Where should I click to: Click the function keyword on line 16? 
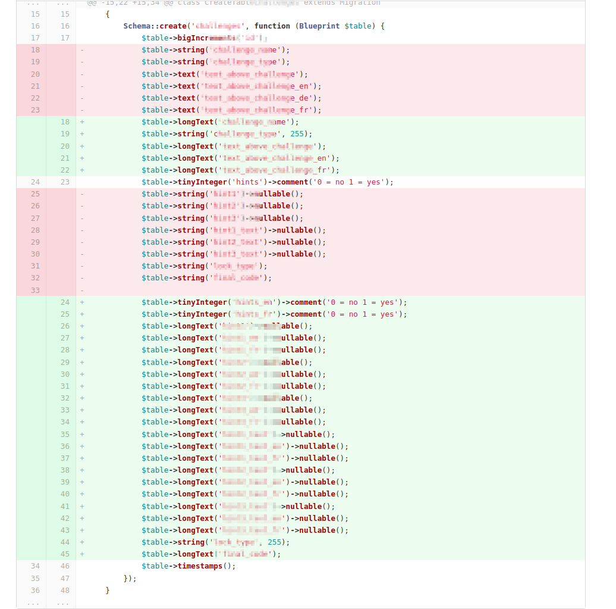tap(272, 26)
